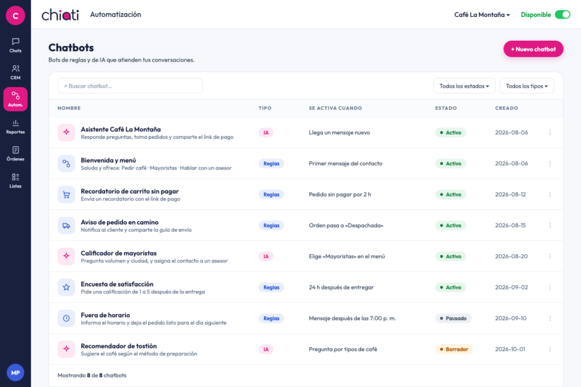The width and height of the screenshot is (581, 387).
Task: Expand the Café La Montaña account dropdown
Action: (x=482, y=15)
